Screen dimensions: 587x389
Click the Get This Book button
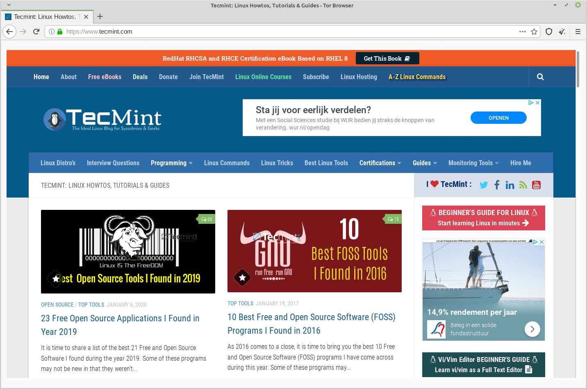click(x=387, y=58)
